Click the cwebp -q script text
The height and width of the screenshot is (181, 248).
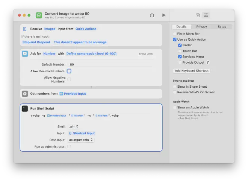pos(38,116)
